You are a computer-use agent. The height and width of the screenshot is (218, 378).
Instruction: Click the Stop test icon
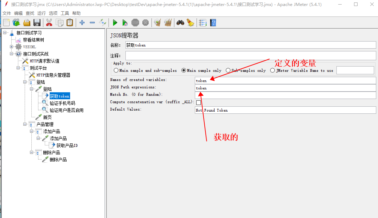[x=135, y=23]
